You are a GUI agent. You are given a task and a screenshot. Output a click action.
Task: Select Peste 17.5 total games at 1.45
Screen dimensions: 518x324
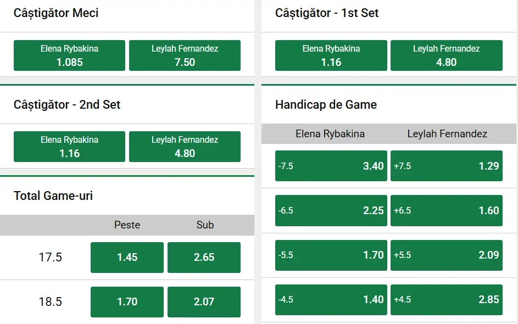coord(127,257)
